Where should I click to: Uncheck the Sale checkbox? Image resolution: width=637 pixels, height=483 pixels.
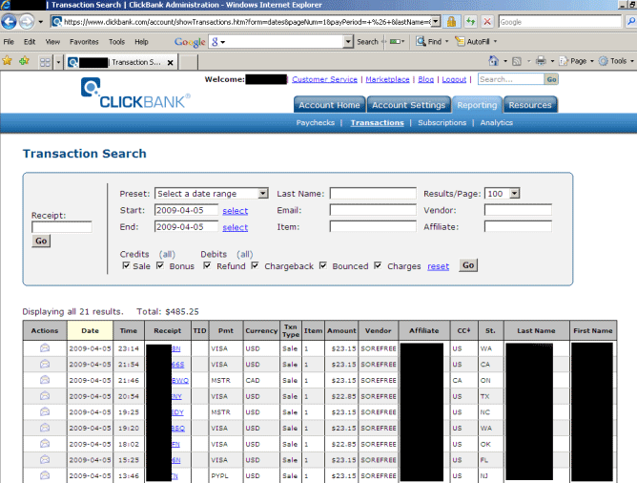126,265
